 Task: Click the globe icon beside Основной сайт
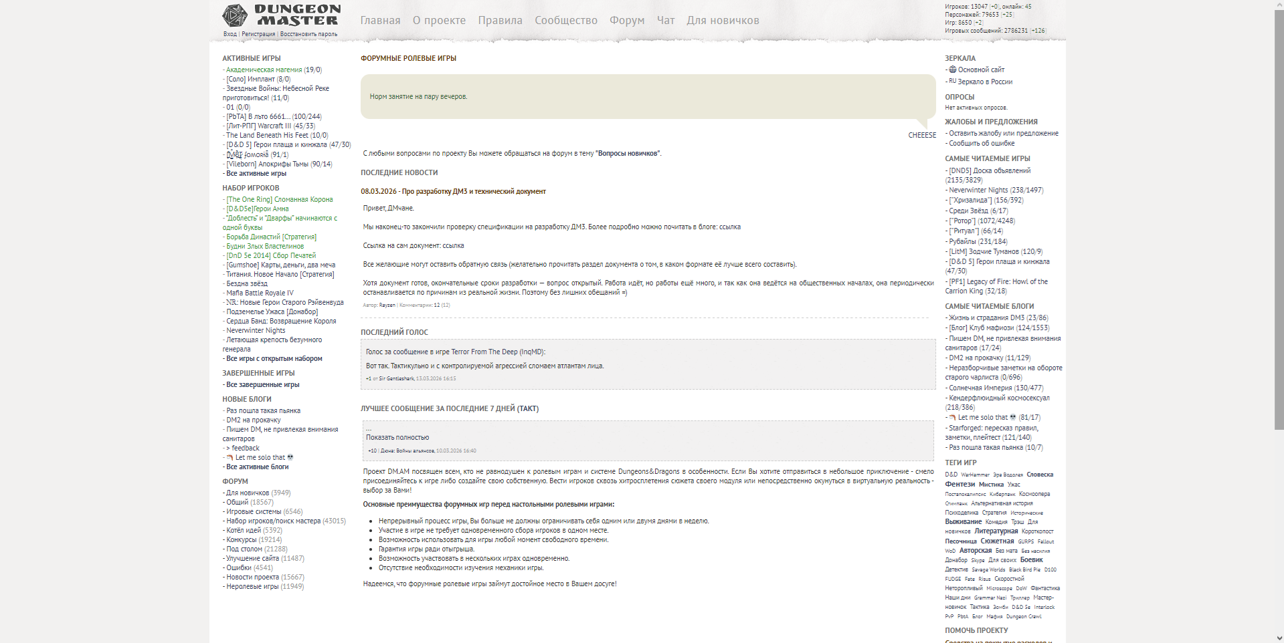click(x=952, y=70)
